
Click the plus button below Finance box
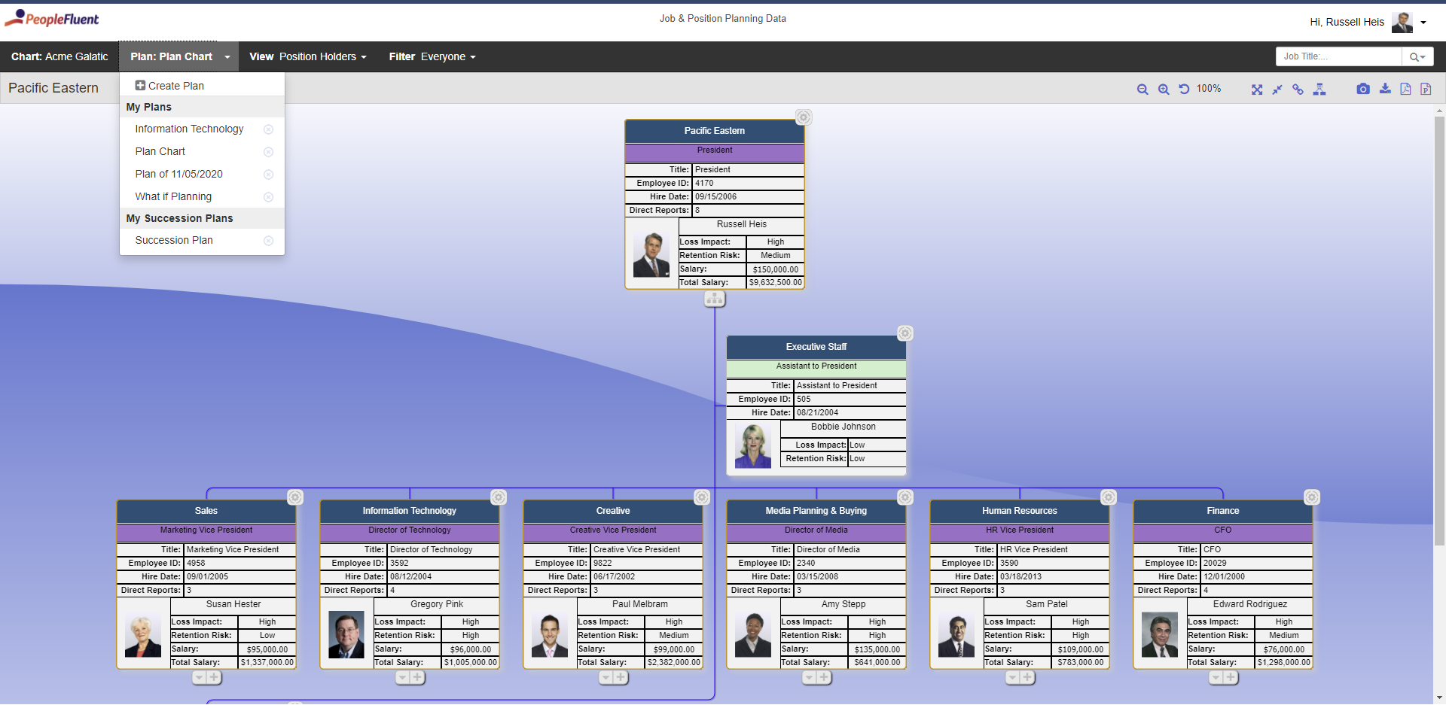1231,677
